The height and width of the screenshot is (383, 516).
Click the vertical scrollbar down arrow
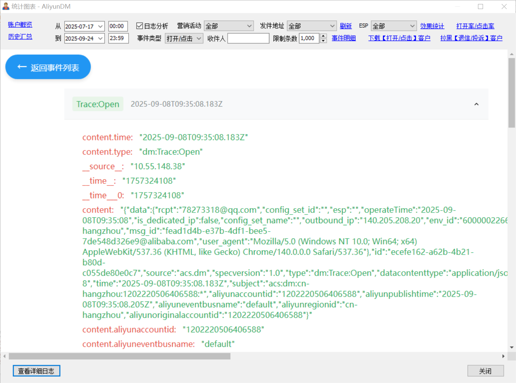point(512,347)
